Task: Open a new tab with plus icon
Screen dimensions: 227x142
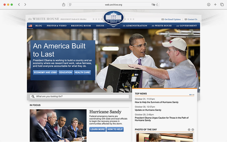Action: tap(215, 5)
